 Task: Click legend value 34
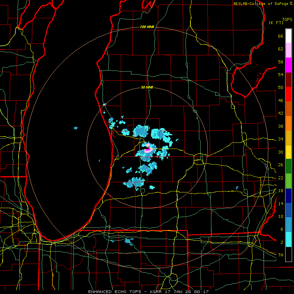281,139
